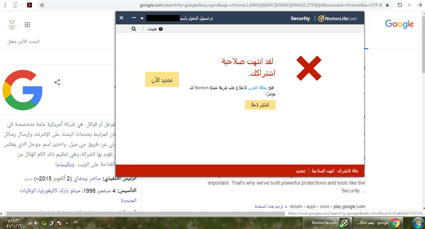Click the play.google.com result URL
Screen dimensions: 425x229
[x=349, y=206]
